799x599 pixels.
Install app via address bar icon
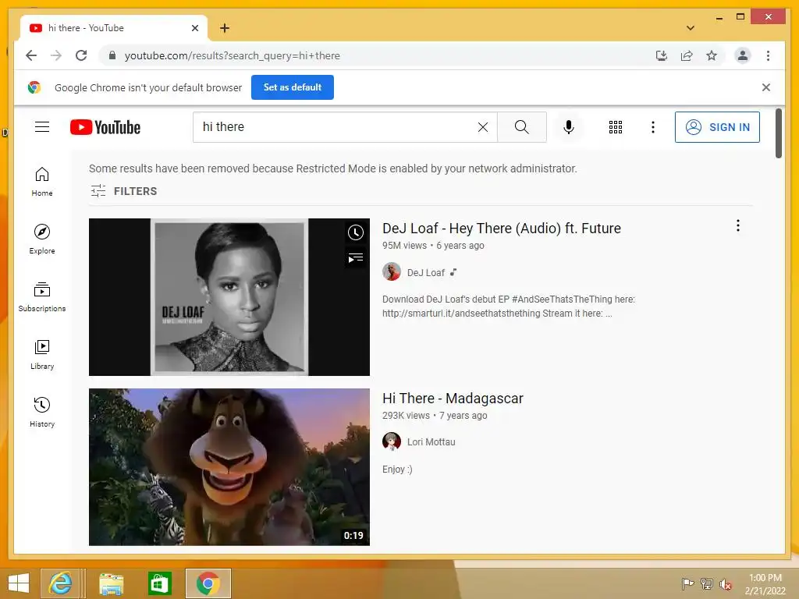tap(662, 55)
